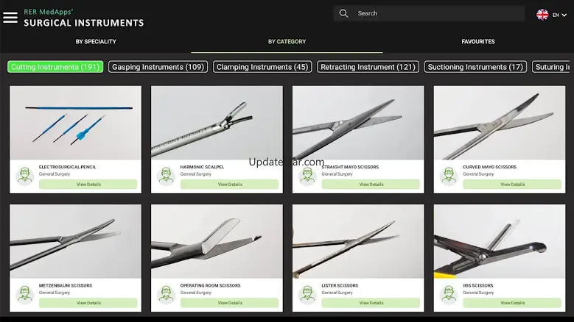Select Retracting Instrument (121) filter
574x322 pixels.
368,67
